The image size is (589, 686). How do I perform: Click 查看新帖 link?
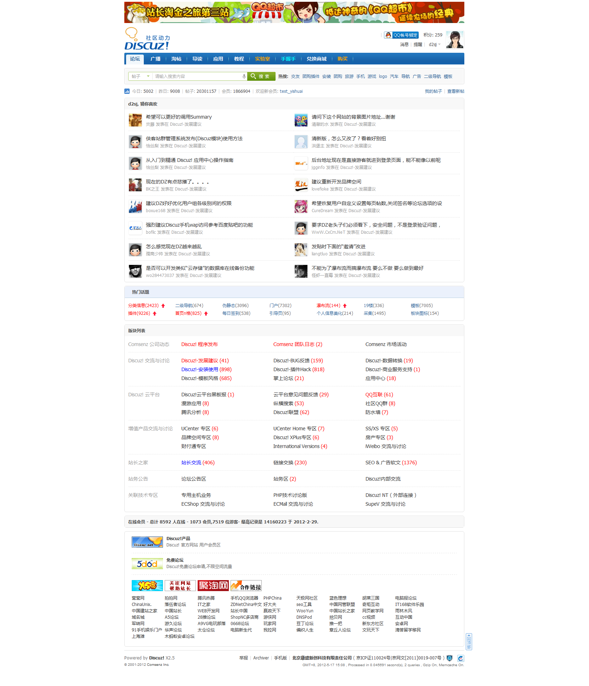click(456, 91)
